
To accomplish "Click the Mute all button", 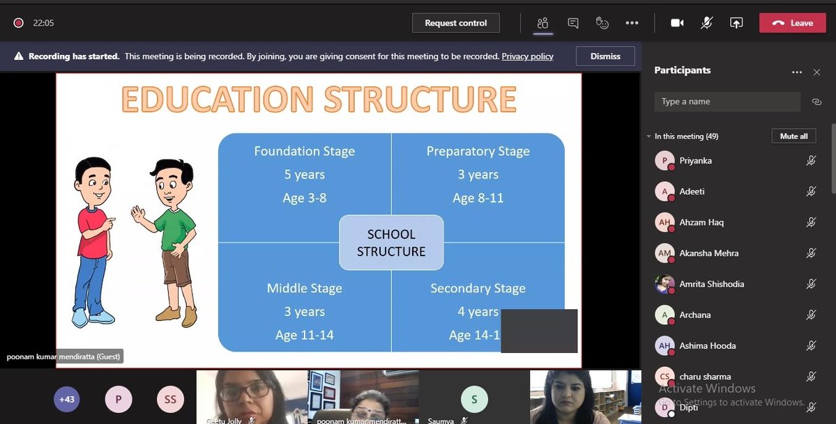I will click(793, 136).
